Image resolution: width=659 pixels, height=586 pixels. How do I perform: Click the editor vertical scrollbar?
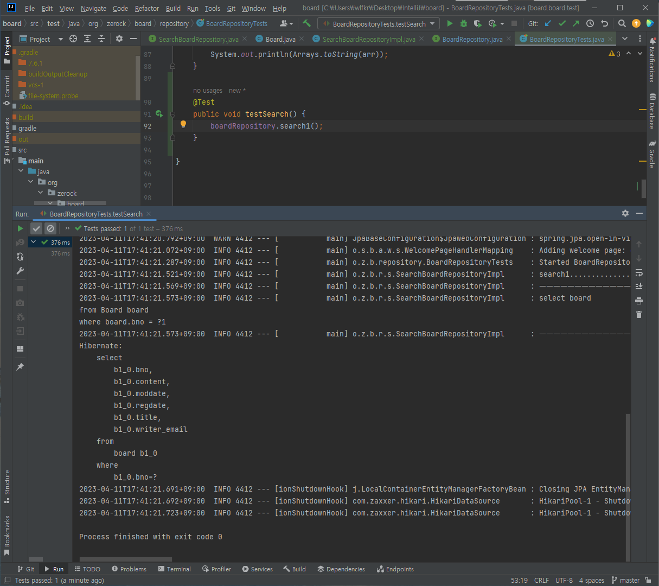(643, 189)
